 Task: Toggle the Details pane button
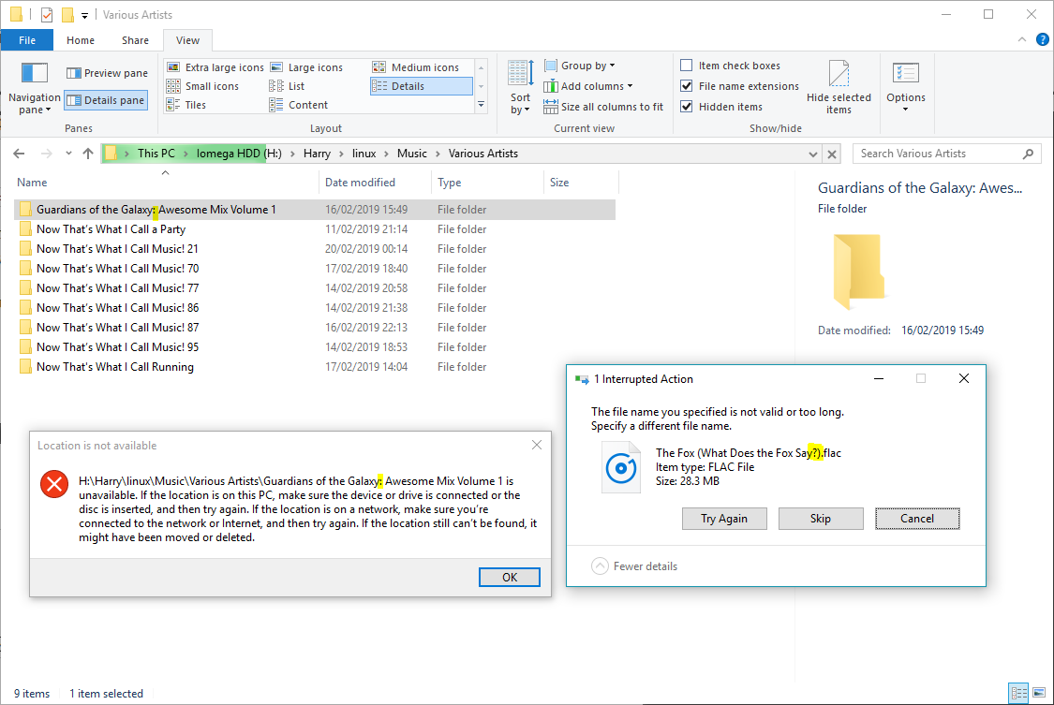[106, 100]
